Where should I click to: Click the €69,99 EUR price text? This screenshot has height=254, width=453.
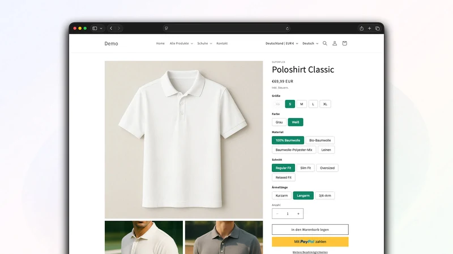[x=283, y=81]
